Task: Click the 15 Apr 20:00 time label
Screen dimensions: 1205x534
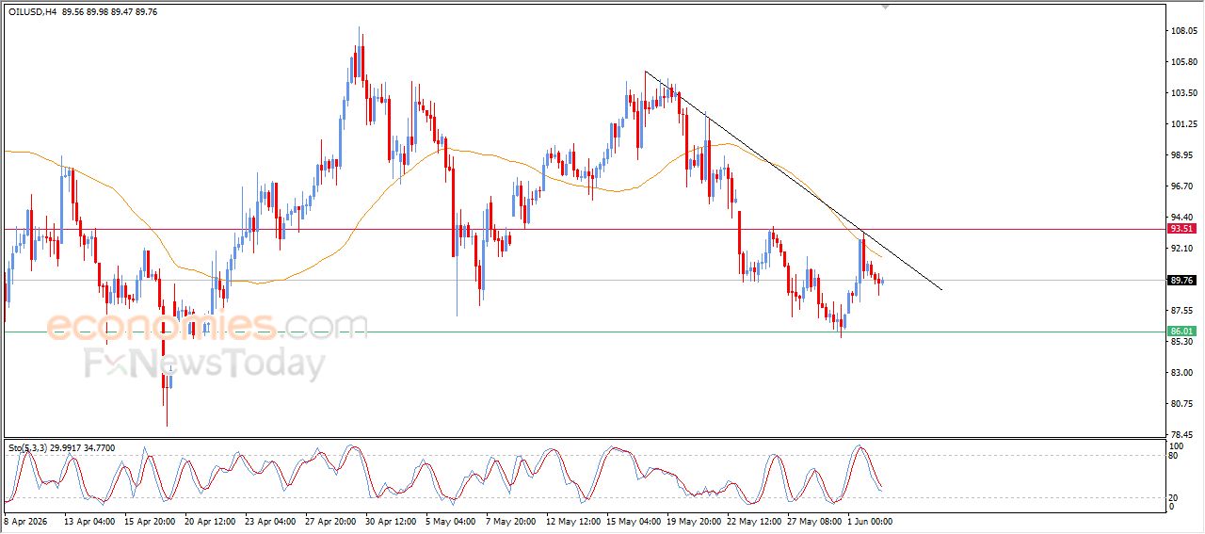Action: point(149,521)
